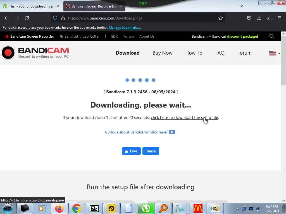Image resolution: width=286 pixels, height=214 pixels.
Task: Open the main Forum nav item
Action: [x=244, y=53]
